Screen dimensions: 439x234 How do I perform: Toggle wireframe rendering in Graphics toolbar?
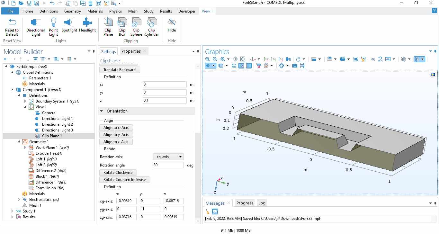point(234,66)
